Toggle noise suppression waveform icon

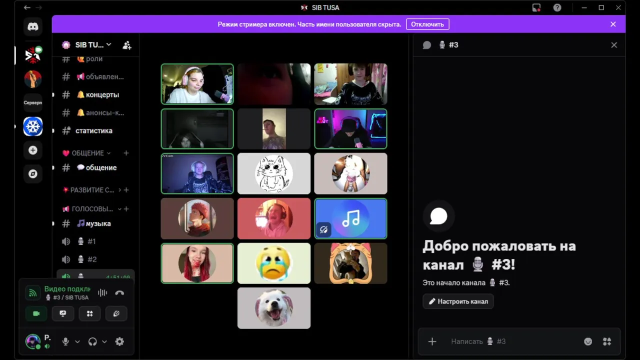[102, 293]
